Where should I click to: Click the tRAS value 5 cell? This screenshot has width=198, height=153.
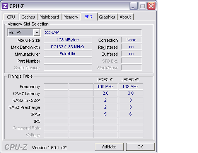pos(106,114)
